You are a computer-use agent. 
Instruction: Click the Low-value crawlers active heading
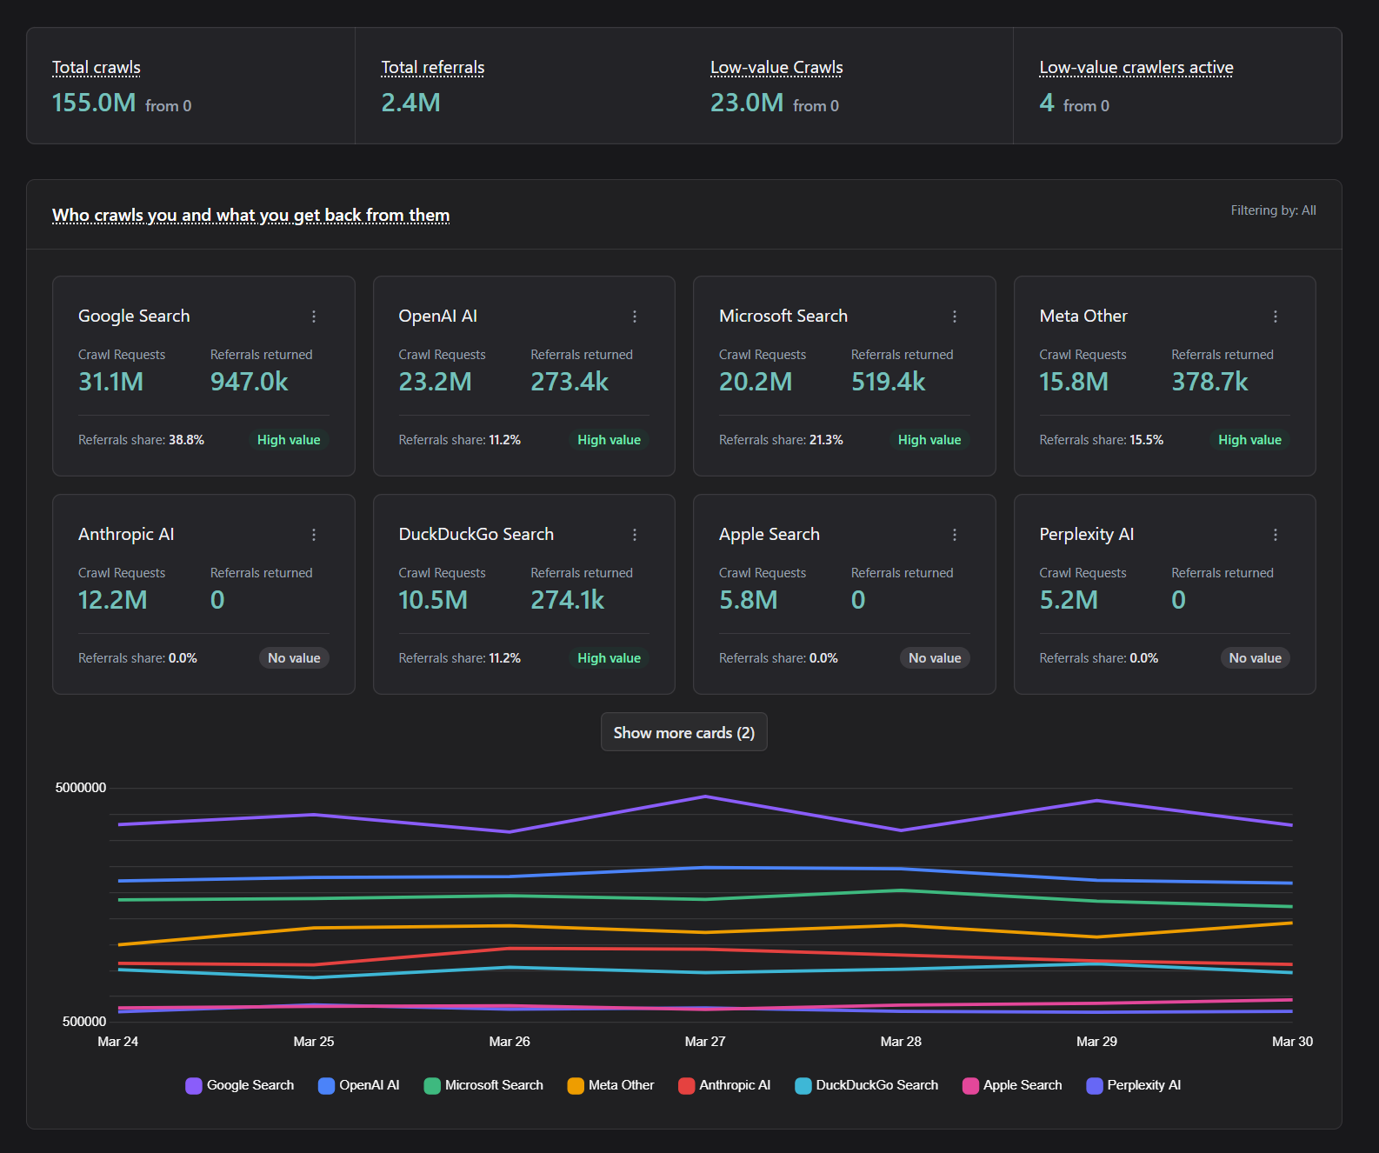[x=1136, y=68]
